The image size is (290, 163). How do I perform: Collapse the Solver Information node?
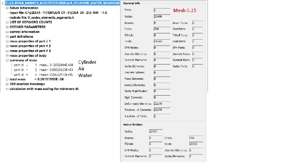(7, 8)
